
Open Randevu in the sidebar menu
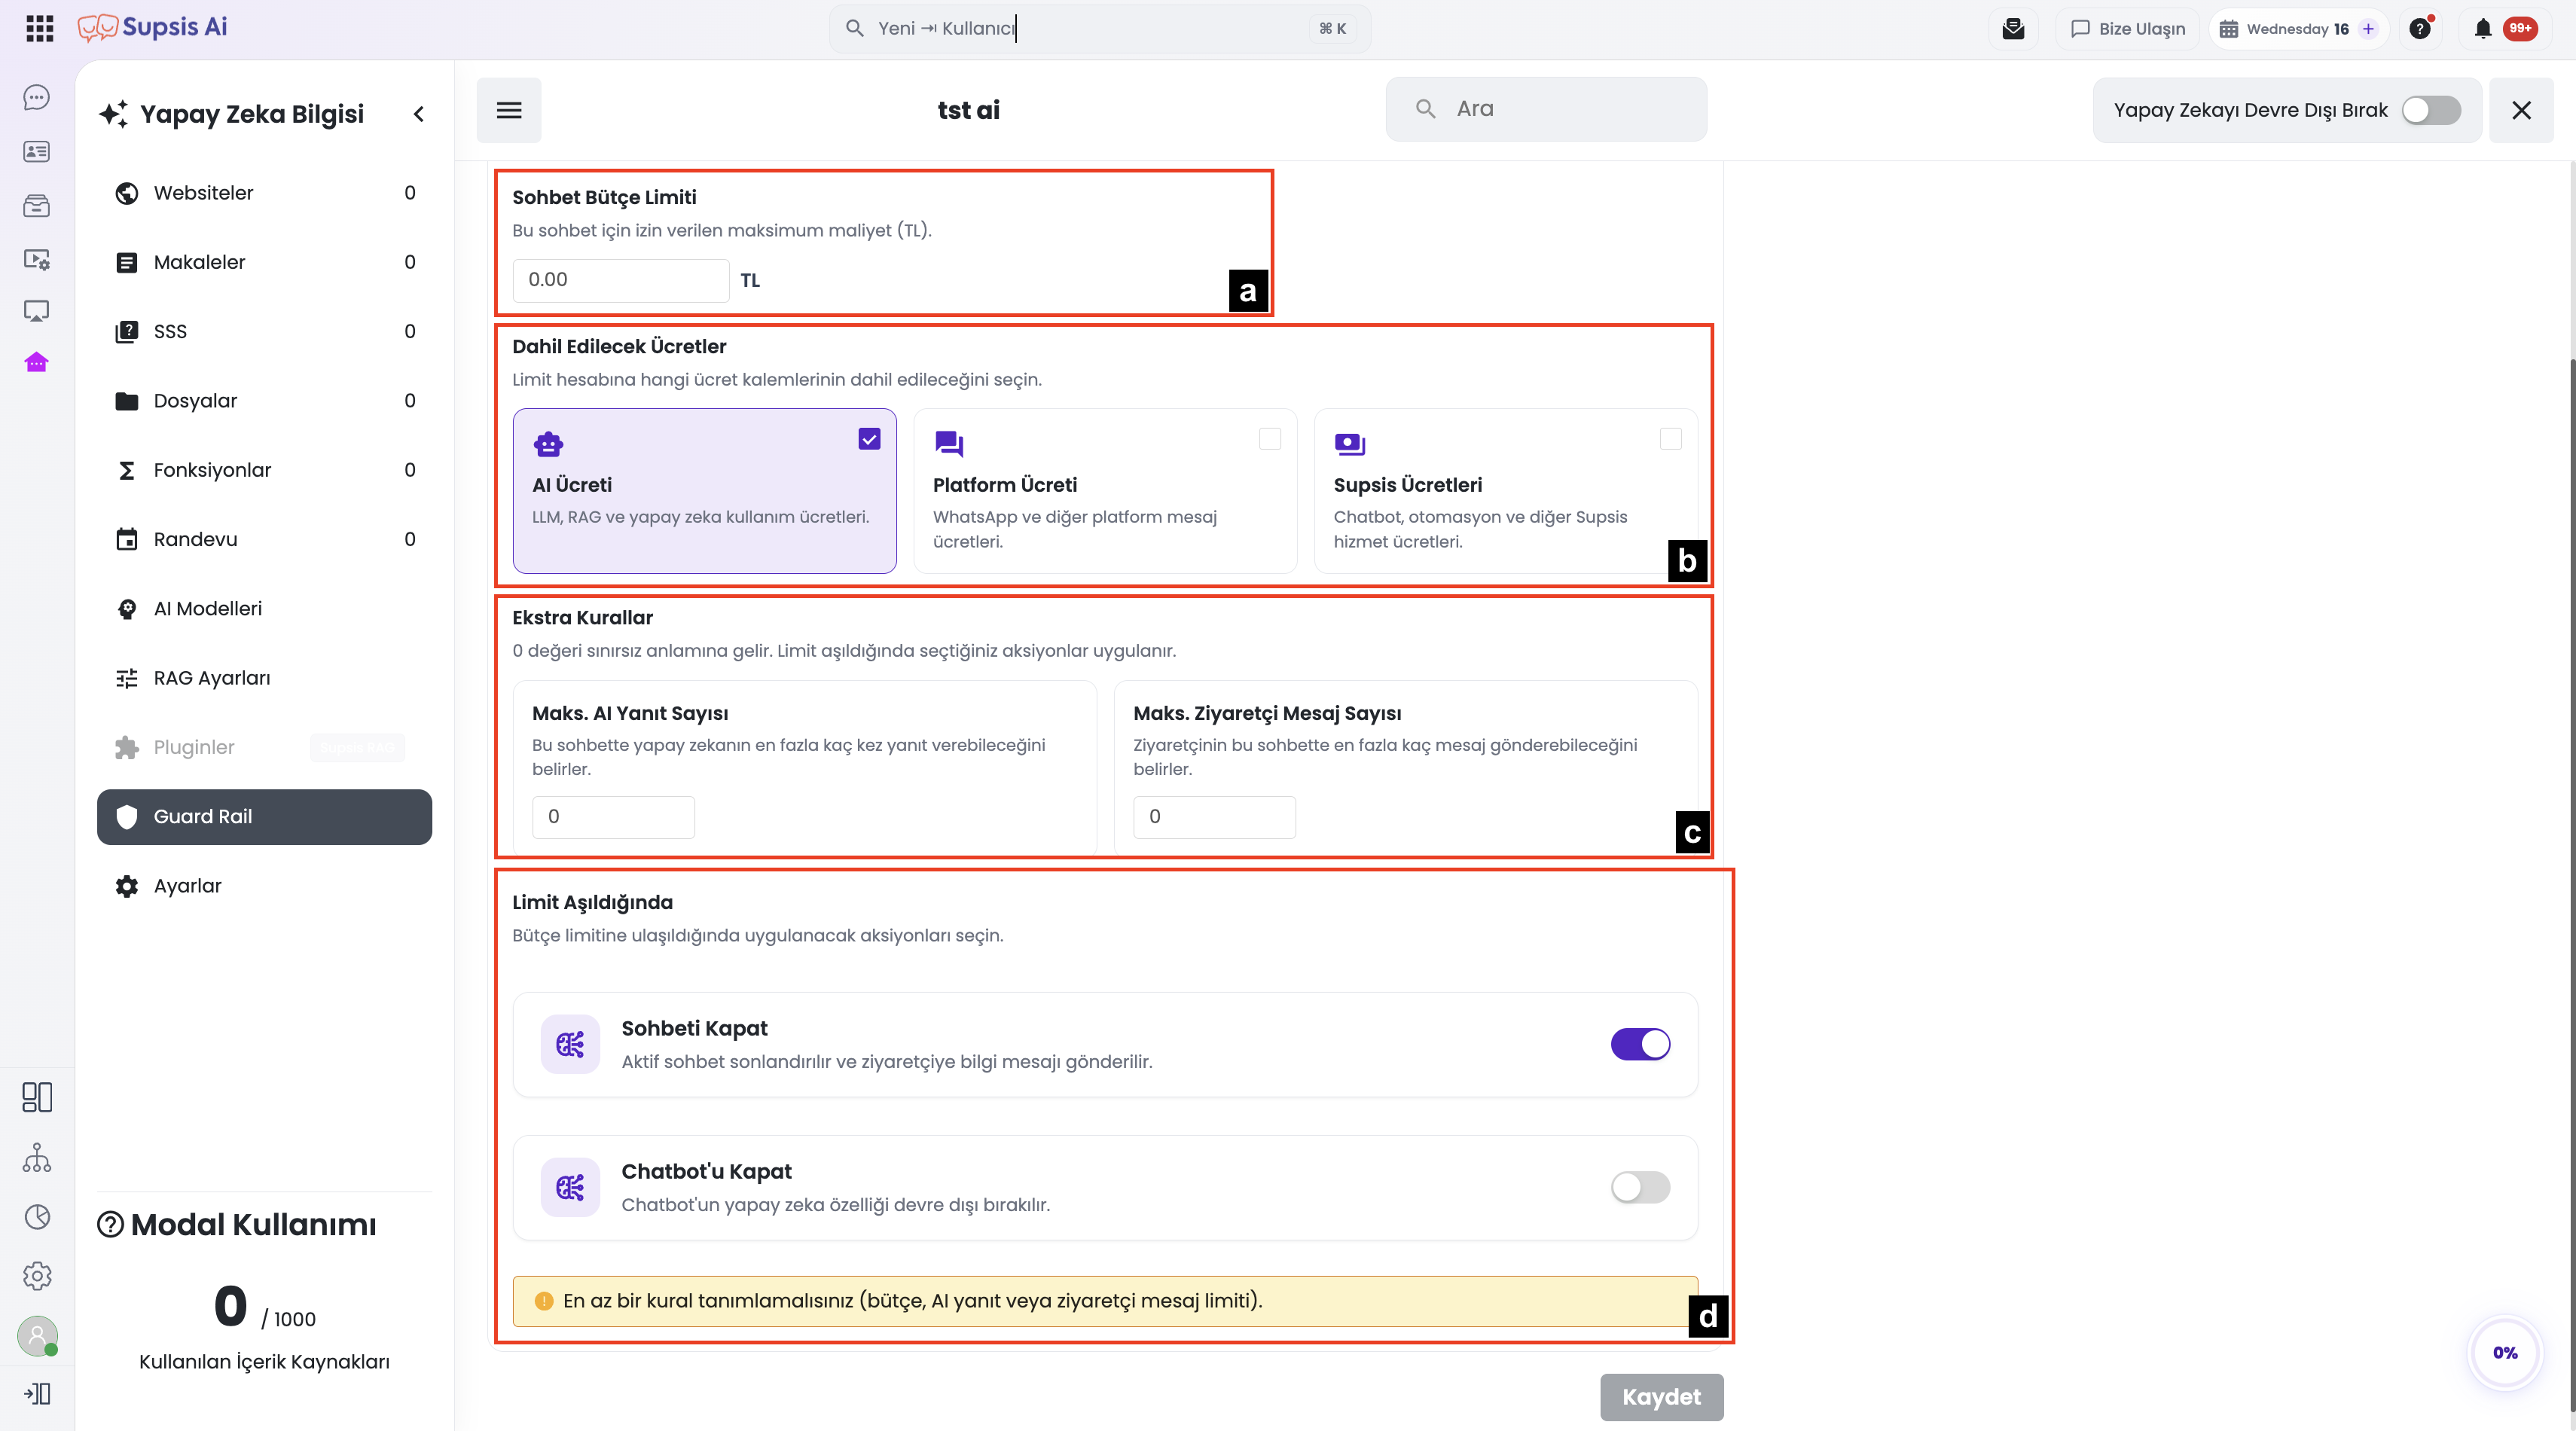[x=265, y=539]
